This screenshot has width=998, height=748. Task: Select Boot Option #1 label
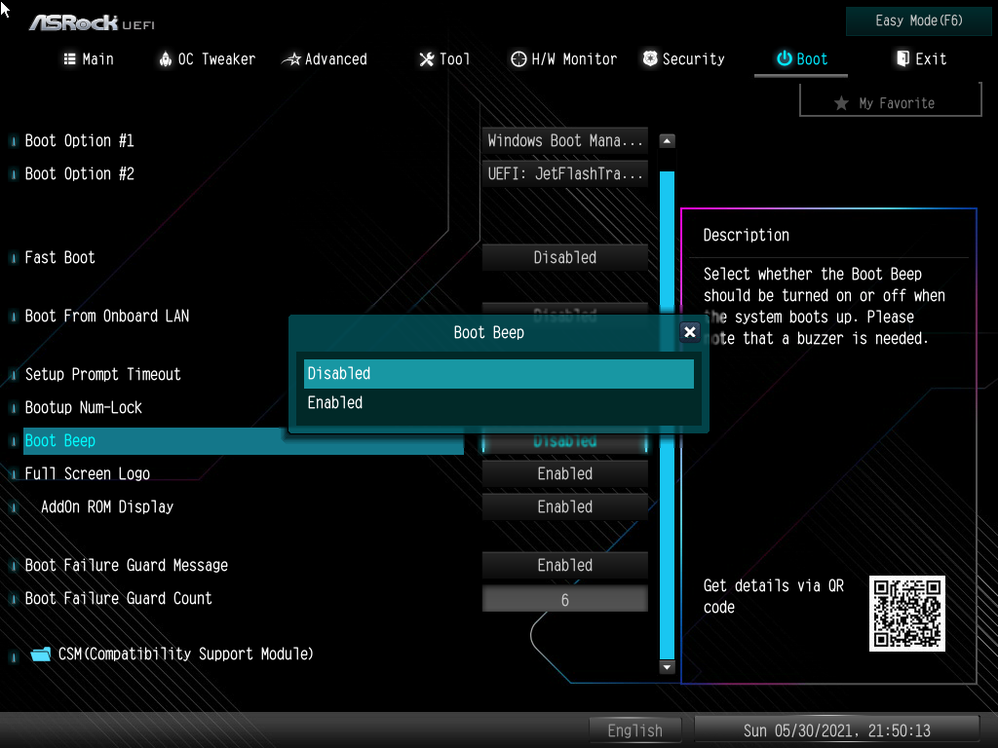[80, 140]
